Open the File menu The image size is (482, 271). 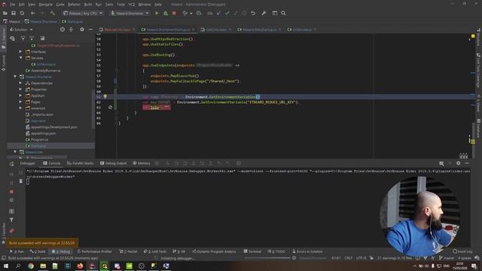(12, 5)
